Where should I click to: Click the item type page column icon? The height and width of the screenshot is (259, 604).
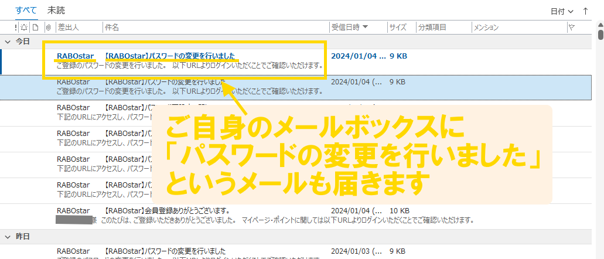pos(35,27)
